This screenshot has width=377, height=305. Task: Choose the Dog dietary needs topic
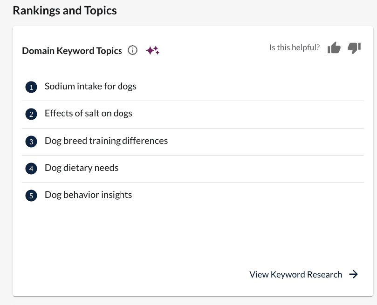click(82, 168)
